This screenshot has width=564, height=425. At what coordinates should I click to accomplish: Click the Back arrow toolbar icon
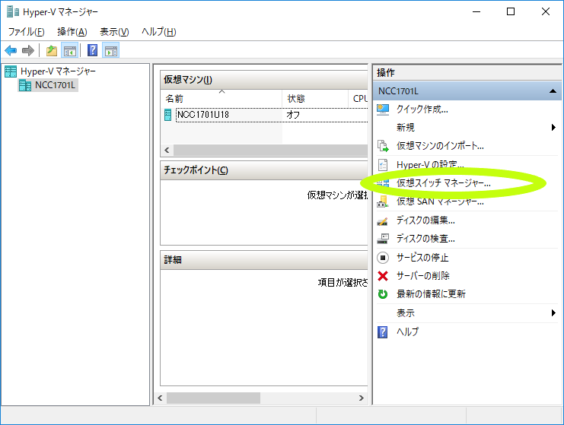11,51
